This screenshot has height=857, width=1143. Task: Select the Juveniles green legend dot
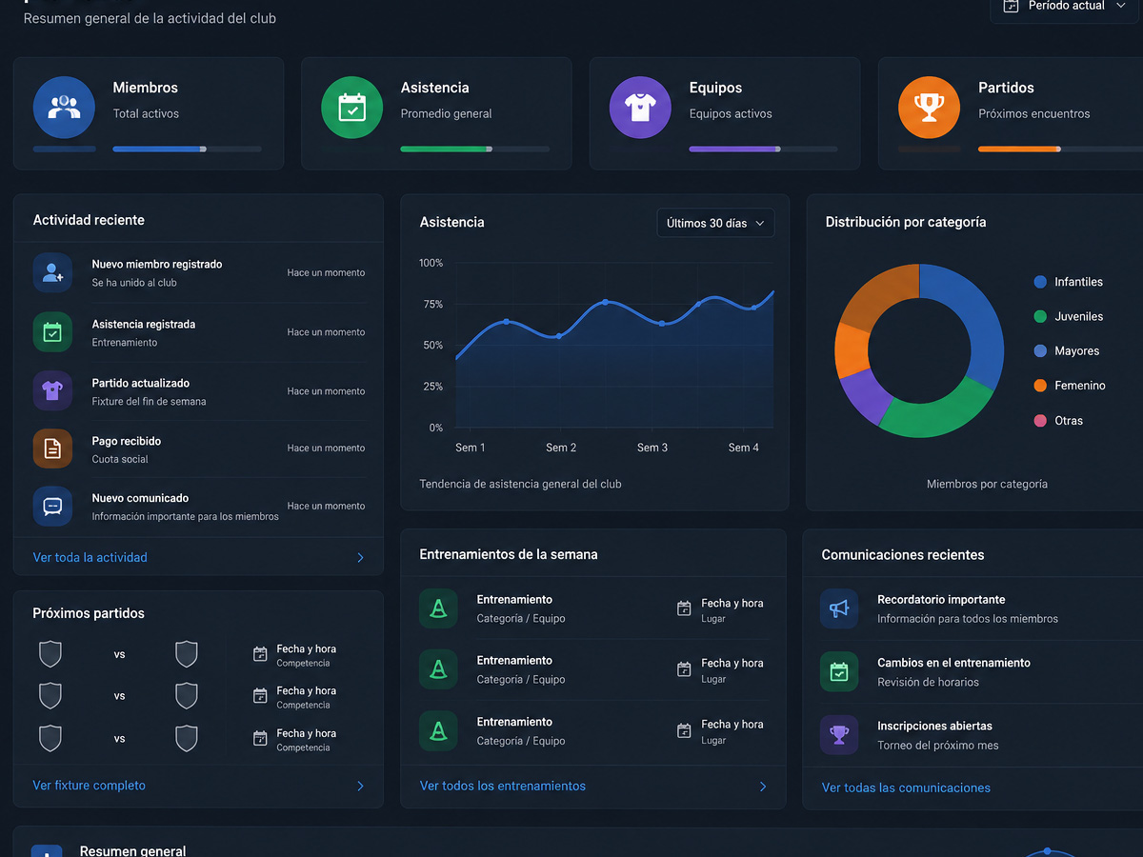coord(1040,316)
